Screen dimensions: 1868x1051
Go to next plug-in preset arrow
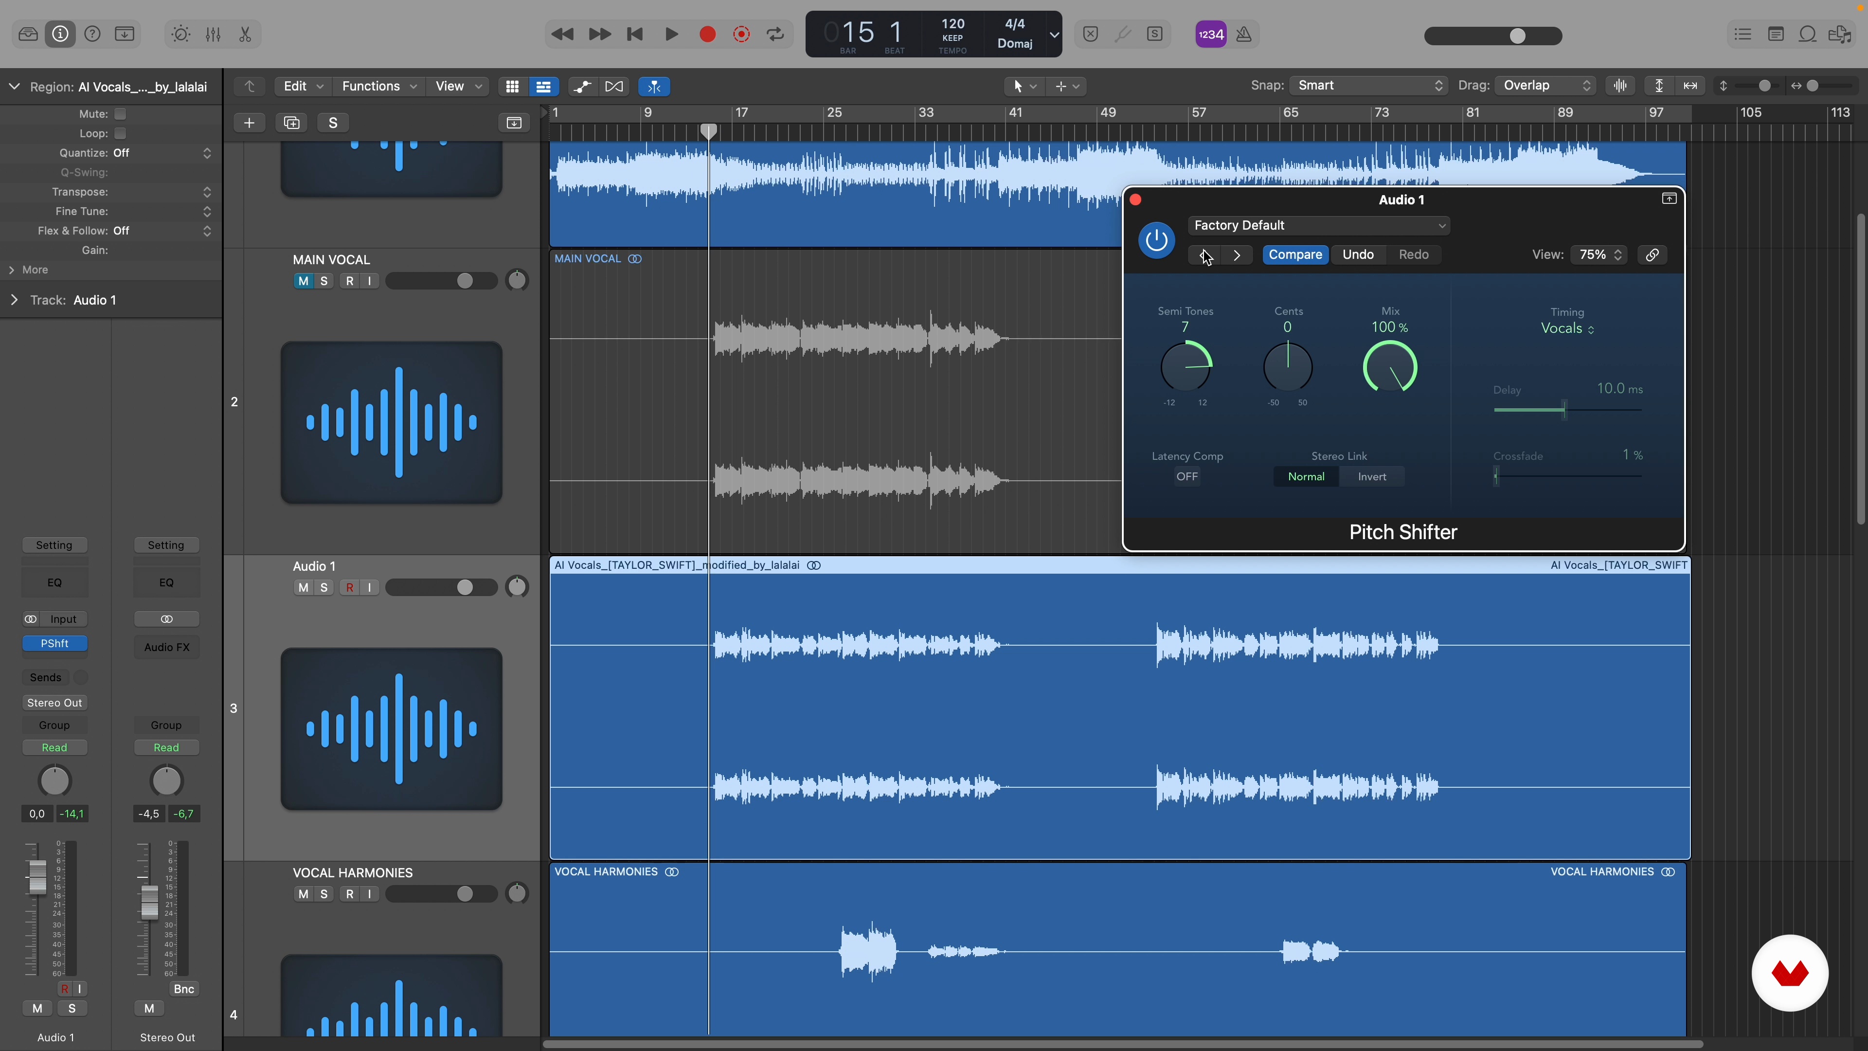[1237, 254]
